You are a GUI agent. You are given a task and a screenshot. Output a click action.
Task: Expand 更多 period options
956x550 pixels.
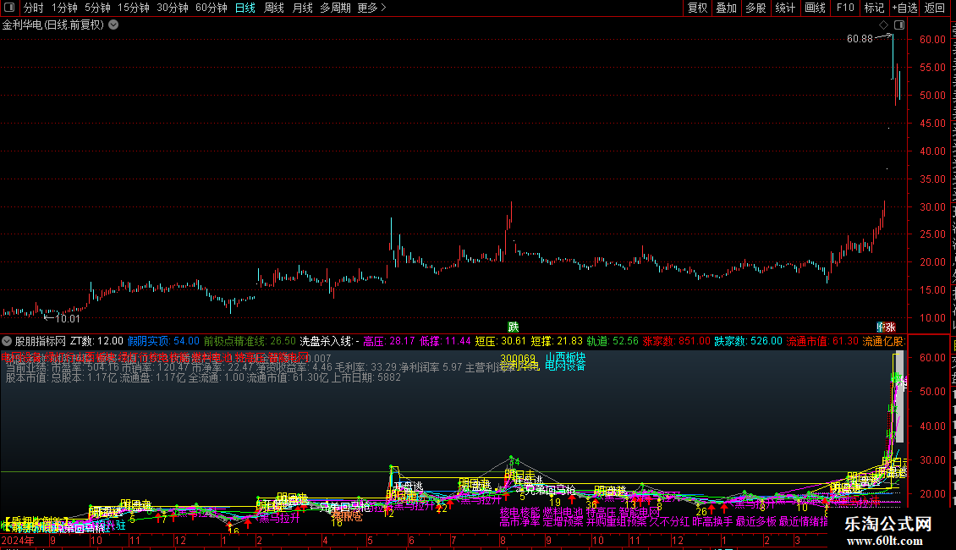372,8
